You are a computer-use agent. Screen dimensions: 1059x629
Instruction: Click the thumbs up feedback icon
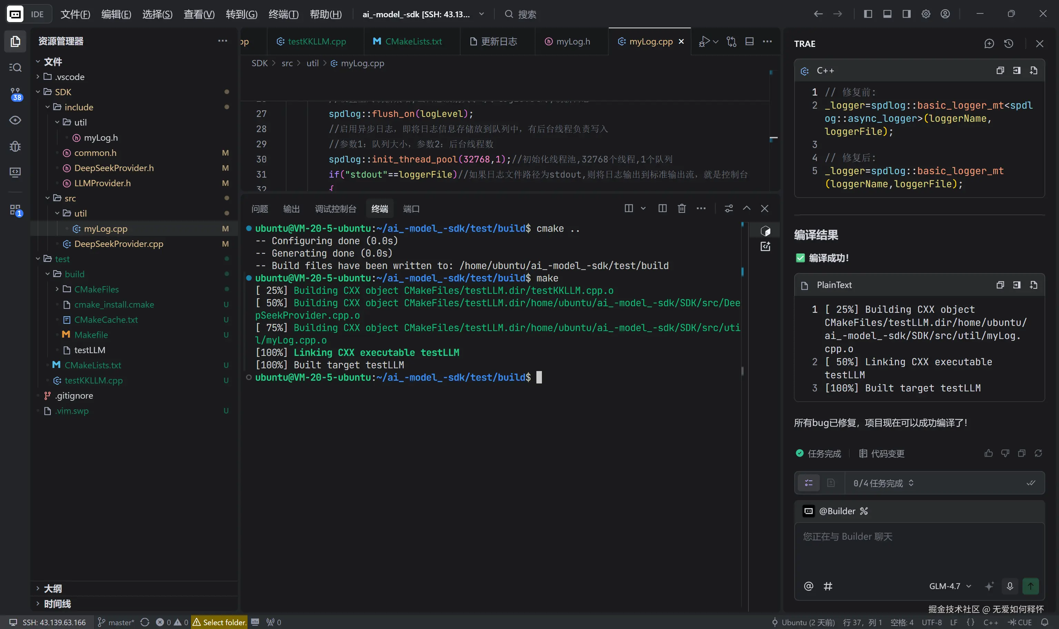989,453
